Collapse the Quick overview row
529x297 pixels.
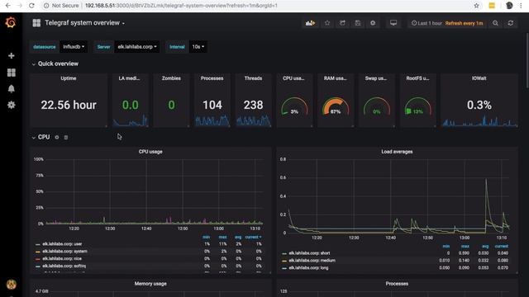coord(55,64)
